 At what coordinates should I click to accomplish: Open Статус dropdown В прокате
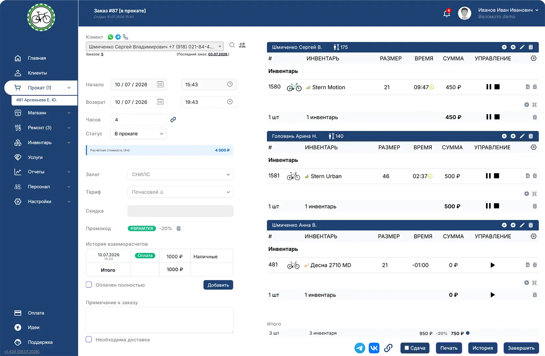click(139, 134)
